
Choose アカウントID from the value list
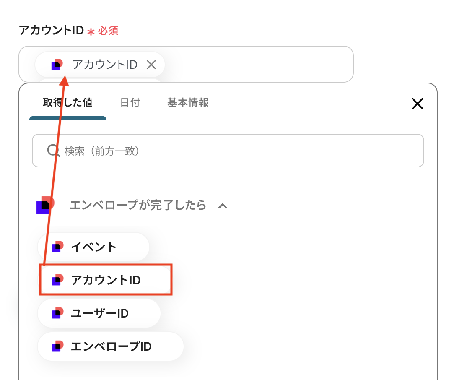coord(106,280)
